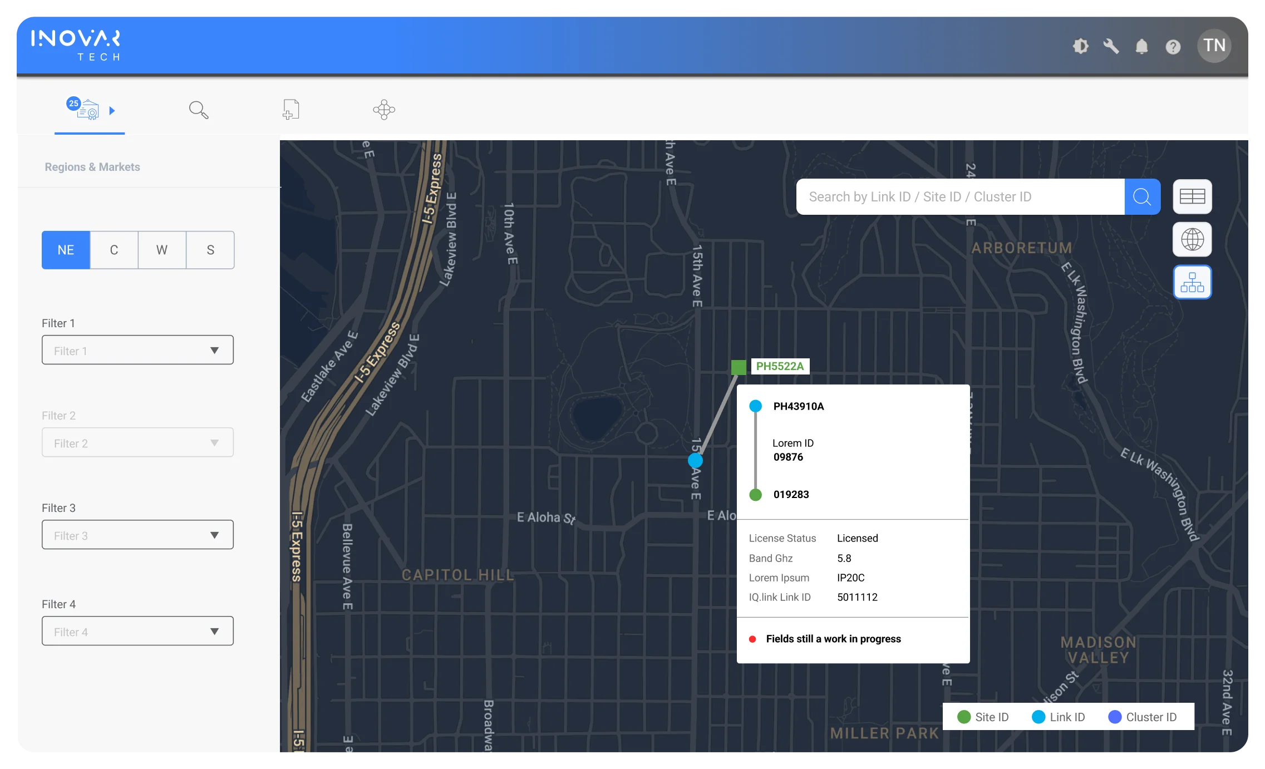Open the wrench tools icon
1265x769 pixels.
click(x=1111, y=46)
